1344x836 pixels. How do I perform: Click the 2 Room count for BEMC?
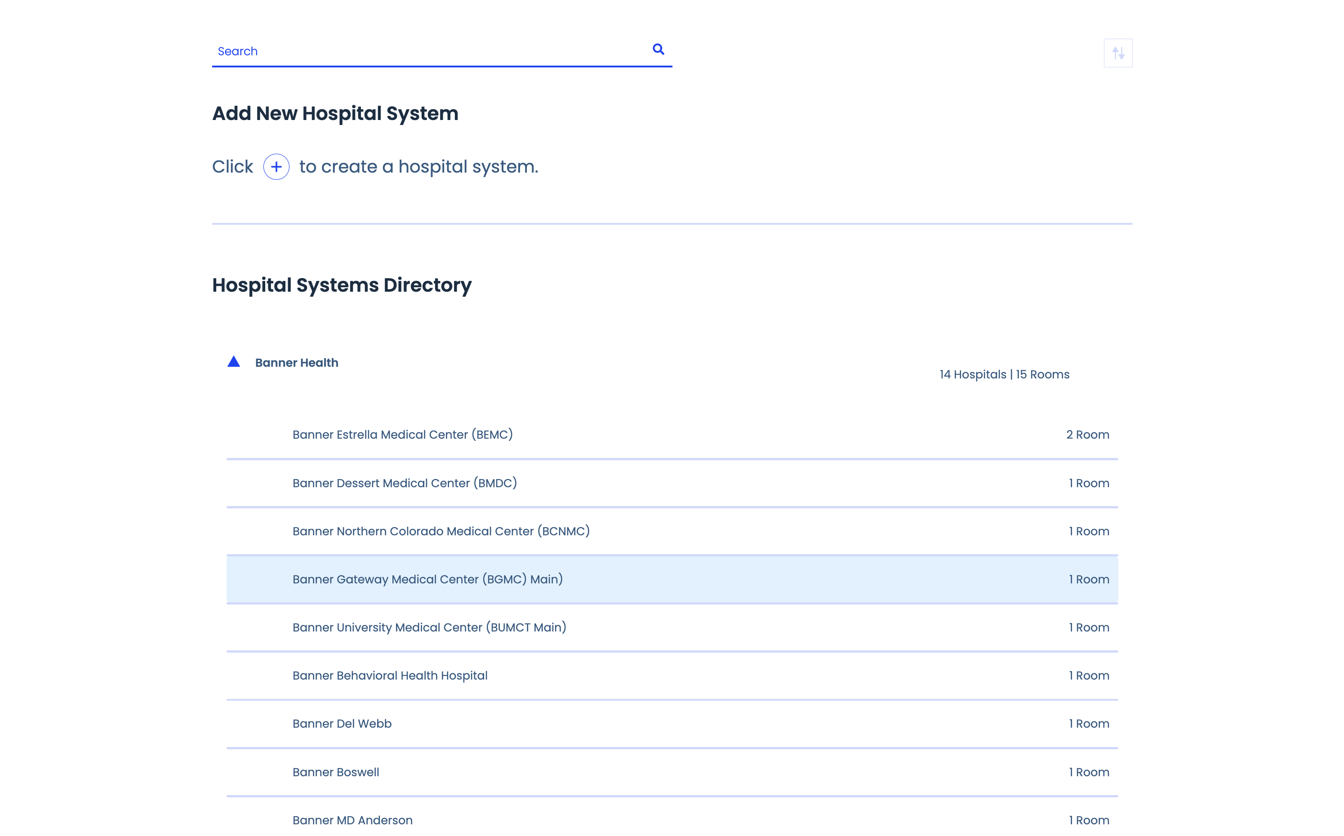(x=1087, y=435)
